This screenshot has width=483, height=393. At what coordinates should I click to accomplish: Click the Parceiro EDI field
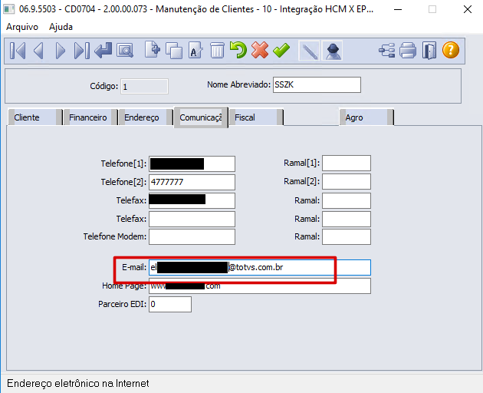(x=170, y=305)
